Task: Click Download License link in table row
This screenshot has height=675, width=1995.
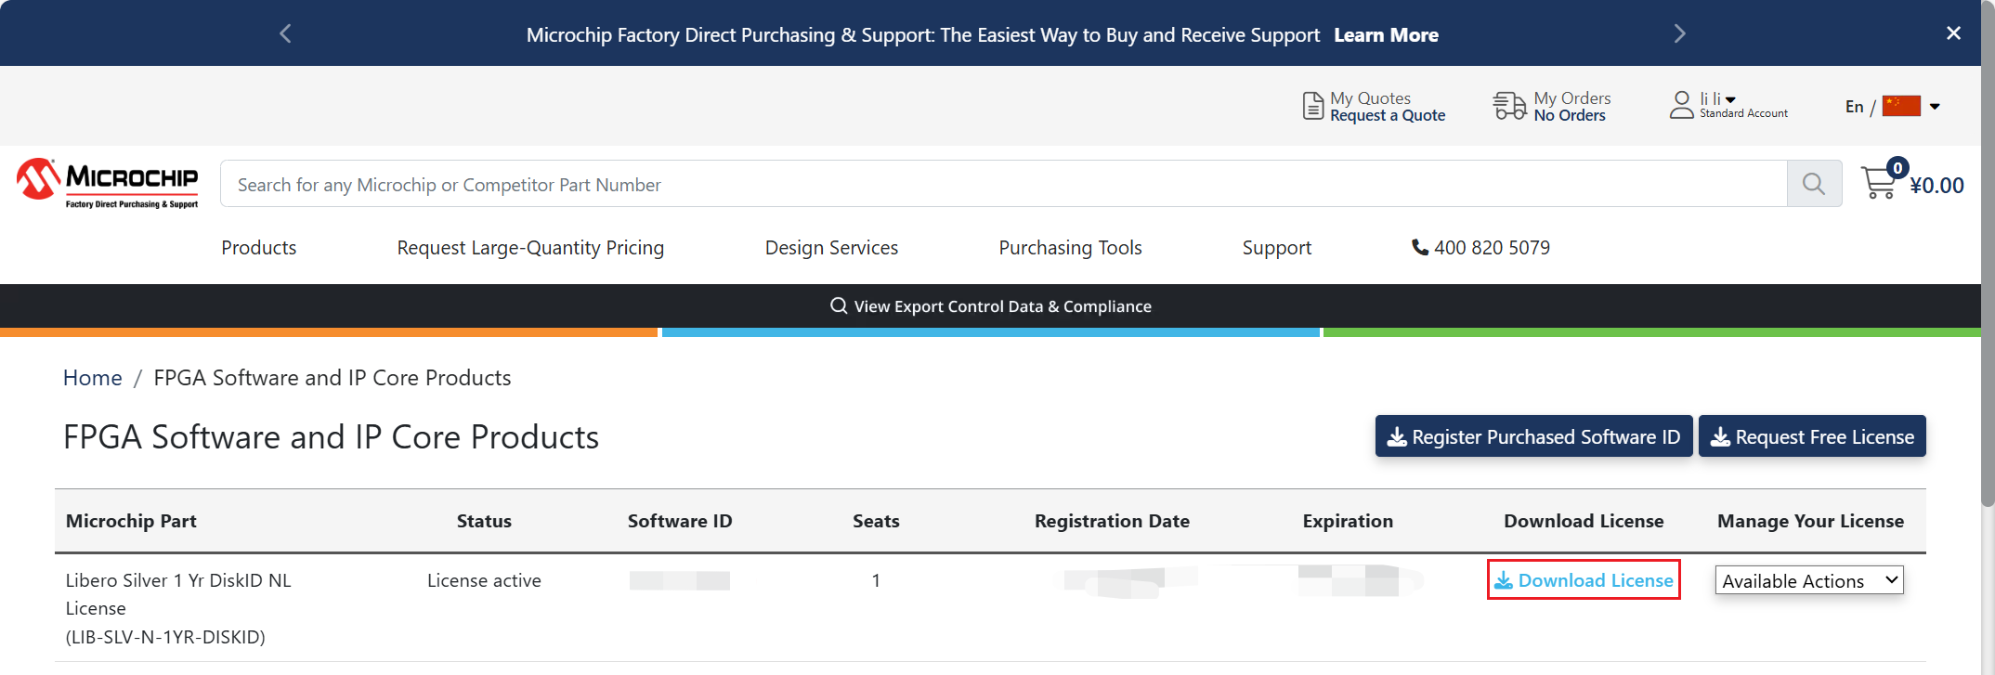Action: tap(1584, 580)
